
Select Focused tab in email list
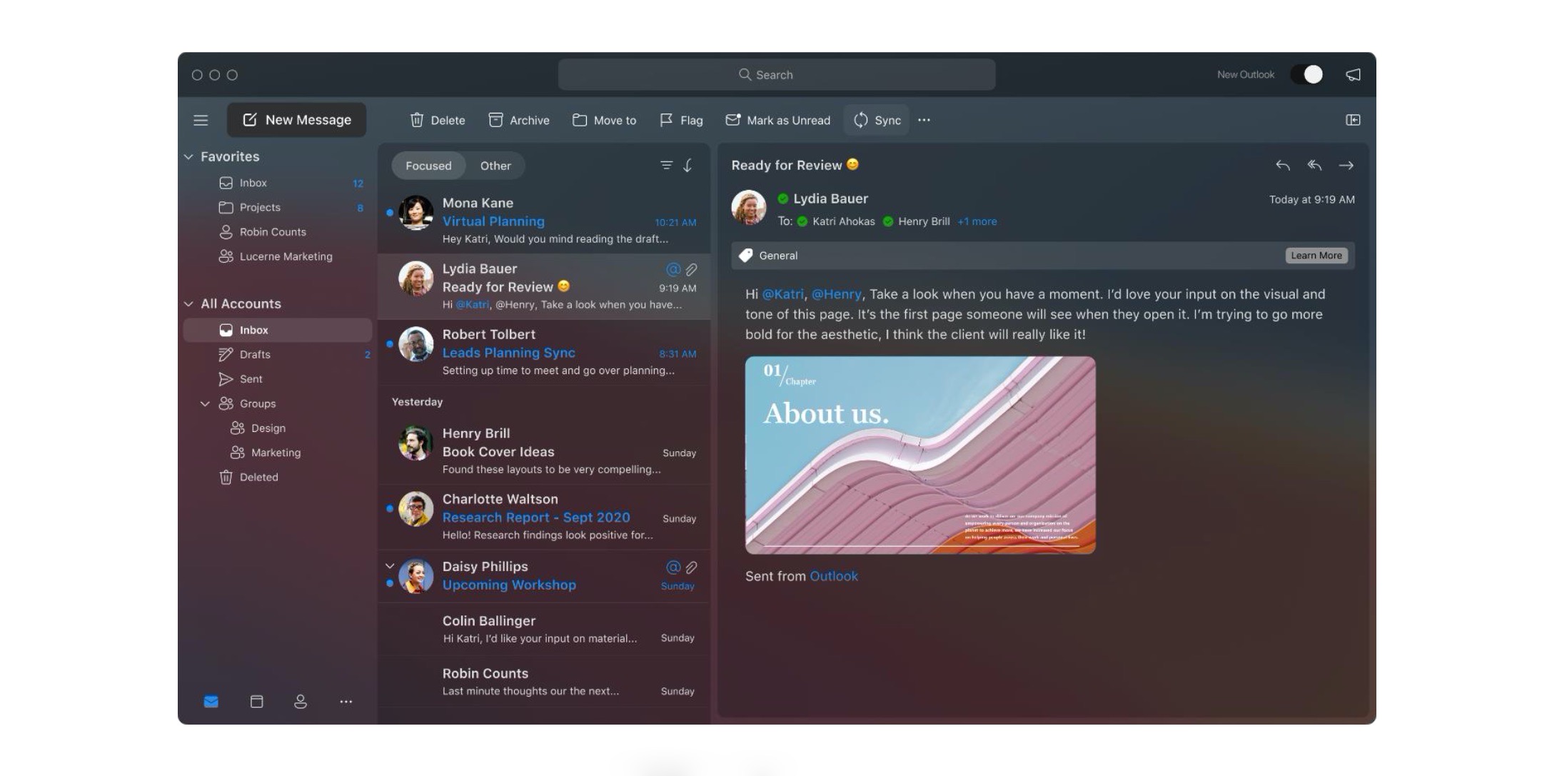(428, 166)
